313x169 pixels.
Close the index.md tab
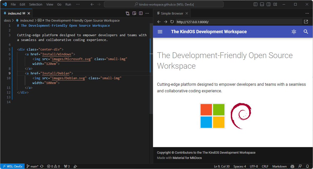pyautogui.click(x=29, y=13)
